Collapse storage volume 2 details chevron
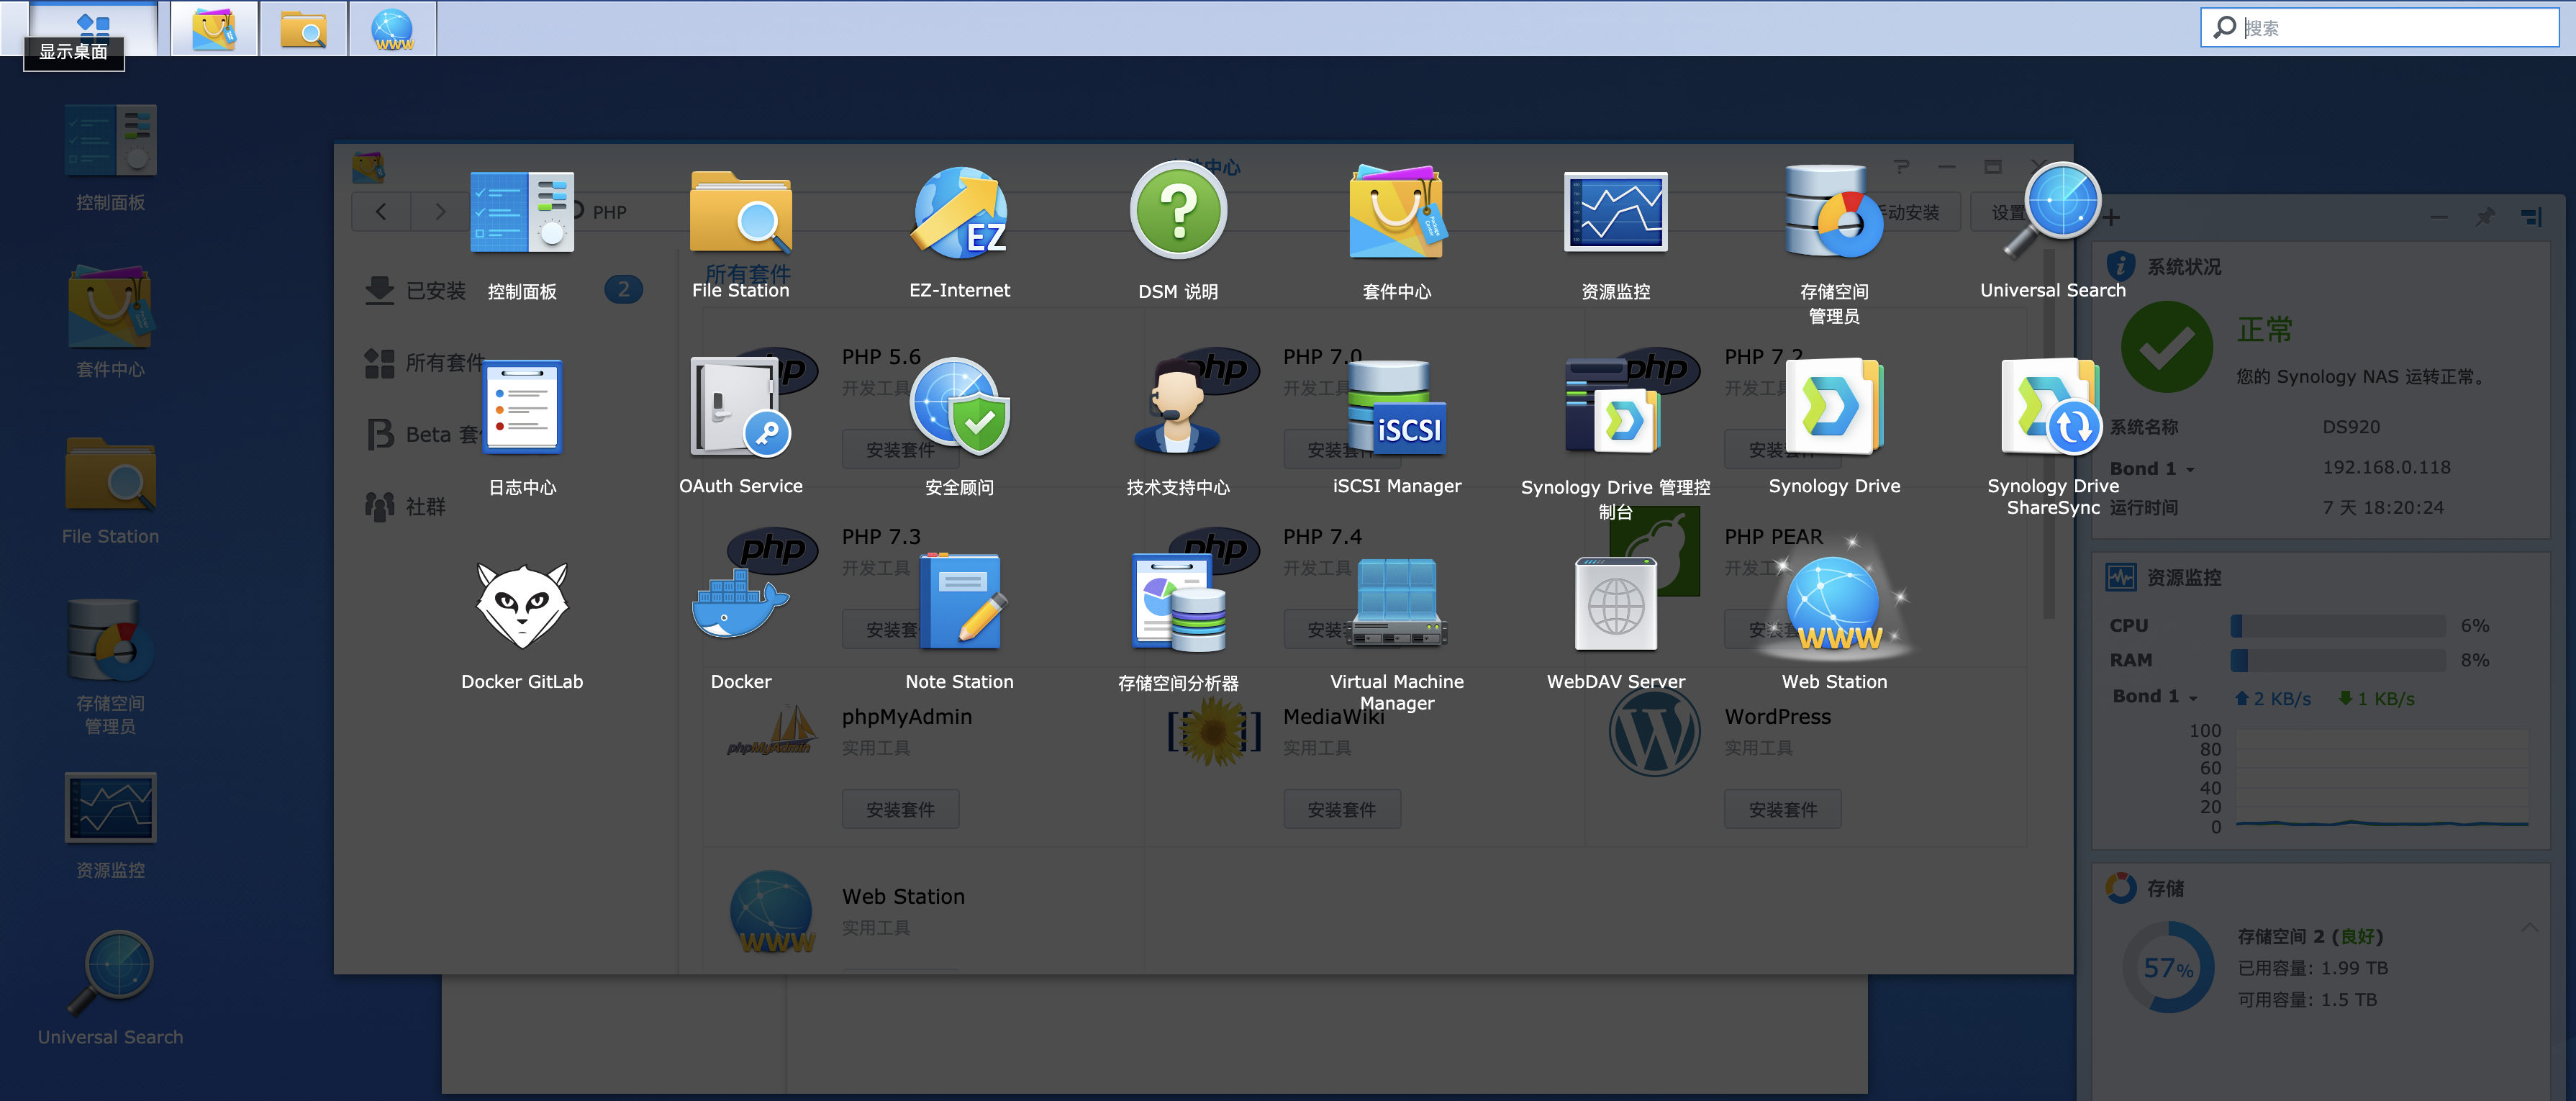This screenshot has height=1101, width=2576. click(x=2529, y=928)
